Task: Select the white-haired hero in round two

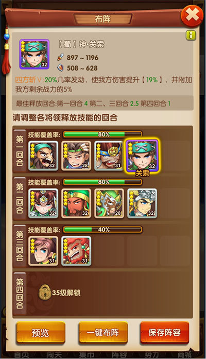Action: coord(142,203)
